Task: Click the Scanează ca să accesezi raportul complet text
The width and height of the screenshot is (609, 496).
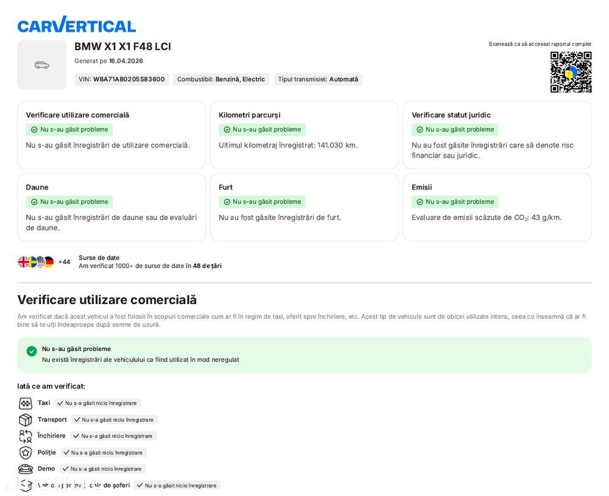Action: click(540, 44)
